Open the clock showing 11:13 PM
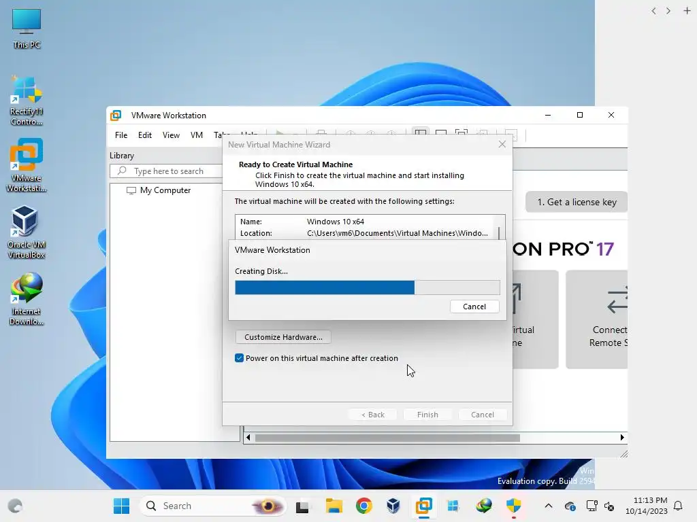The width and height of the screenshot is (697, 522). click(x=647, y=506)
